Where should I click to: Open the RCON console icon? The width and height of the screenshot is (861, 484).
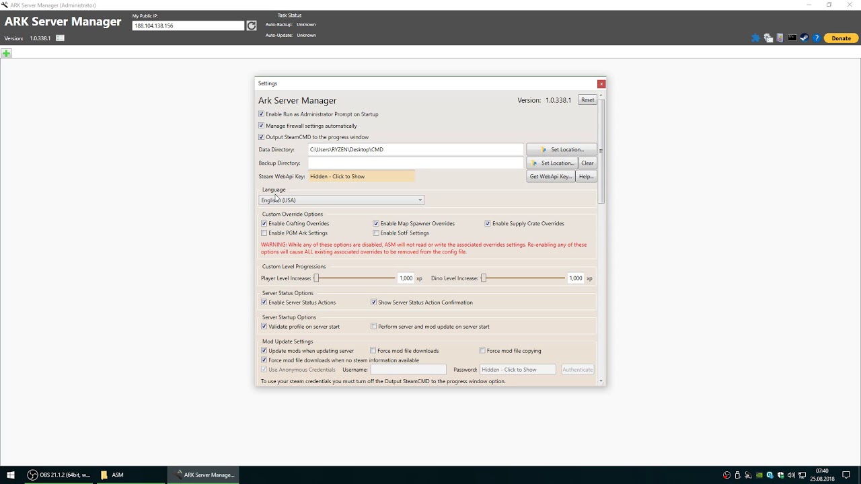pos(792,38)
